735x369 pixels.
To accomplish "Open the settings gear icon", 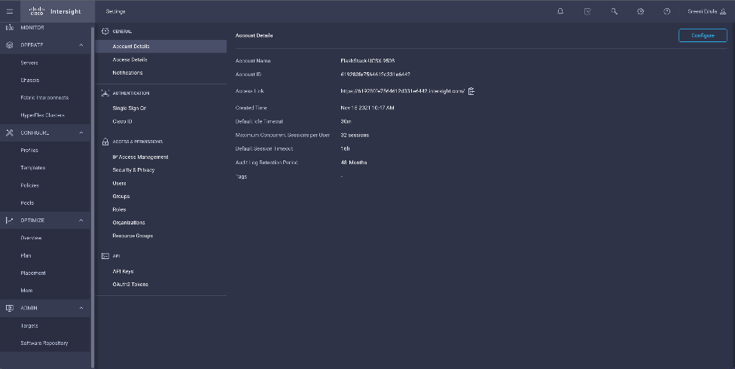I will click(640, 11).
